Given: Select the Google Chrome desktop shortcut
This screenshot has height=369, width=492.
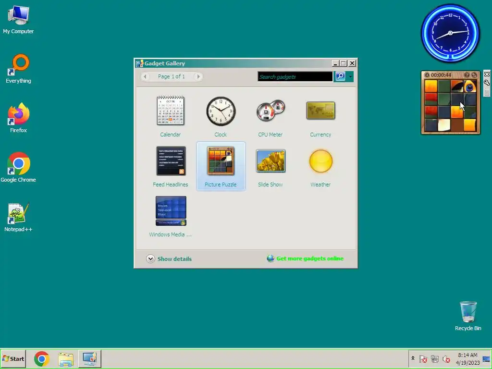Looking at the screenshot, I should pyautogui.click(x=18, y=167).
